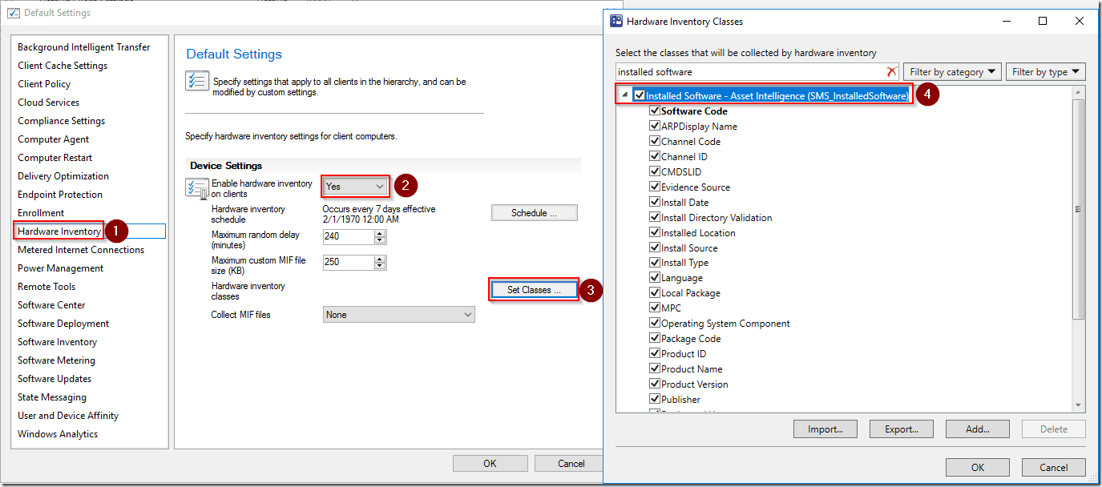Increase the maximum random delay value
Viewport: 1102px width, 487px height.
(x=380, y=232)
